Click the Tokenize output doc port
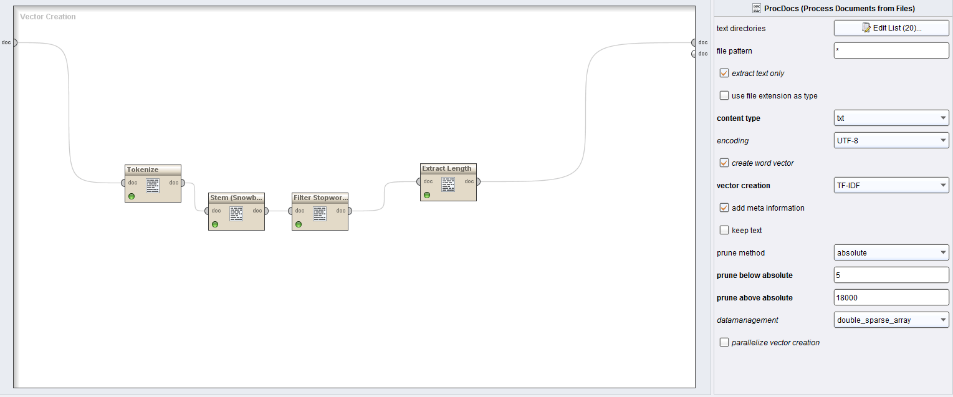The width and height of the screenshot is (953, 397). pos(182,183)
